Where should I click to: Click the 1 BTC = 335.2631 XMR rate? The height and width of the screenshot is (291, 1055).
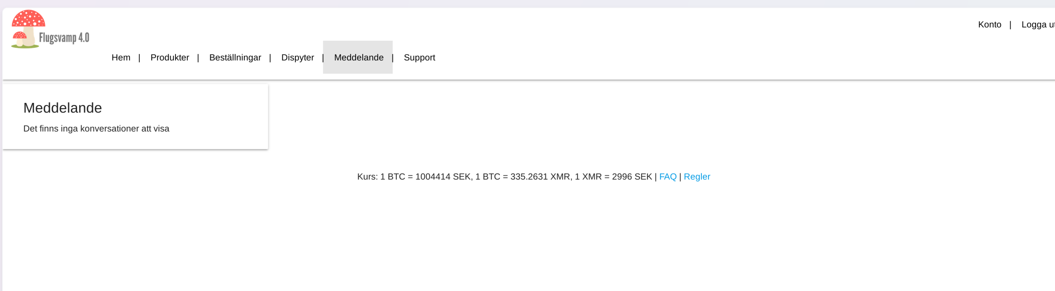pyautogui.click(x=523, y=177)
